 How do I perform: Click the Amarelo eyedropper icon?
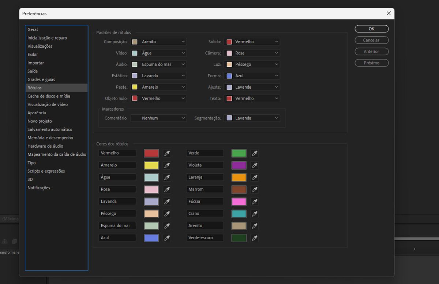click(167, 165)
